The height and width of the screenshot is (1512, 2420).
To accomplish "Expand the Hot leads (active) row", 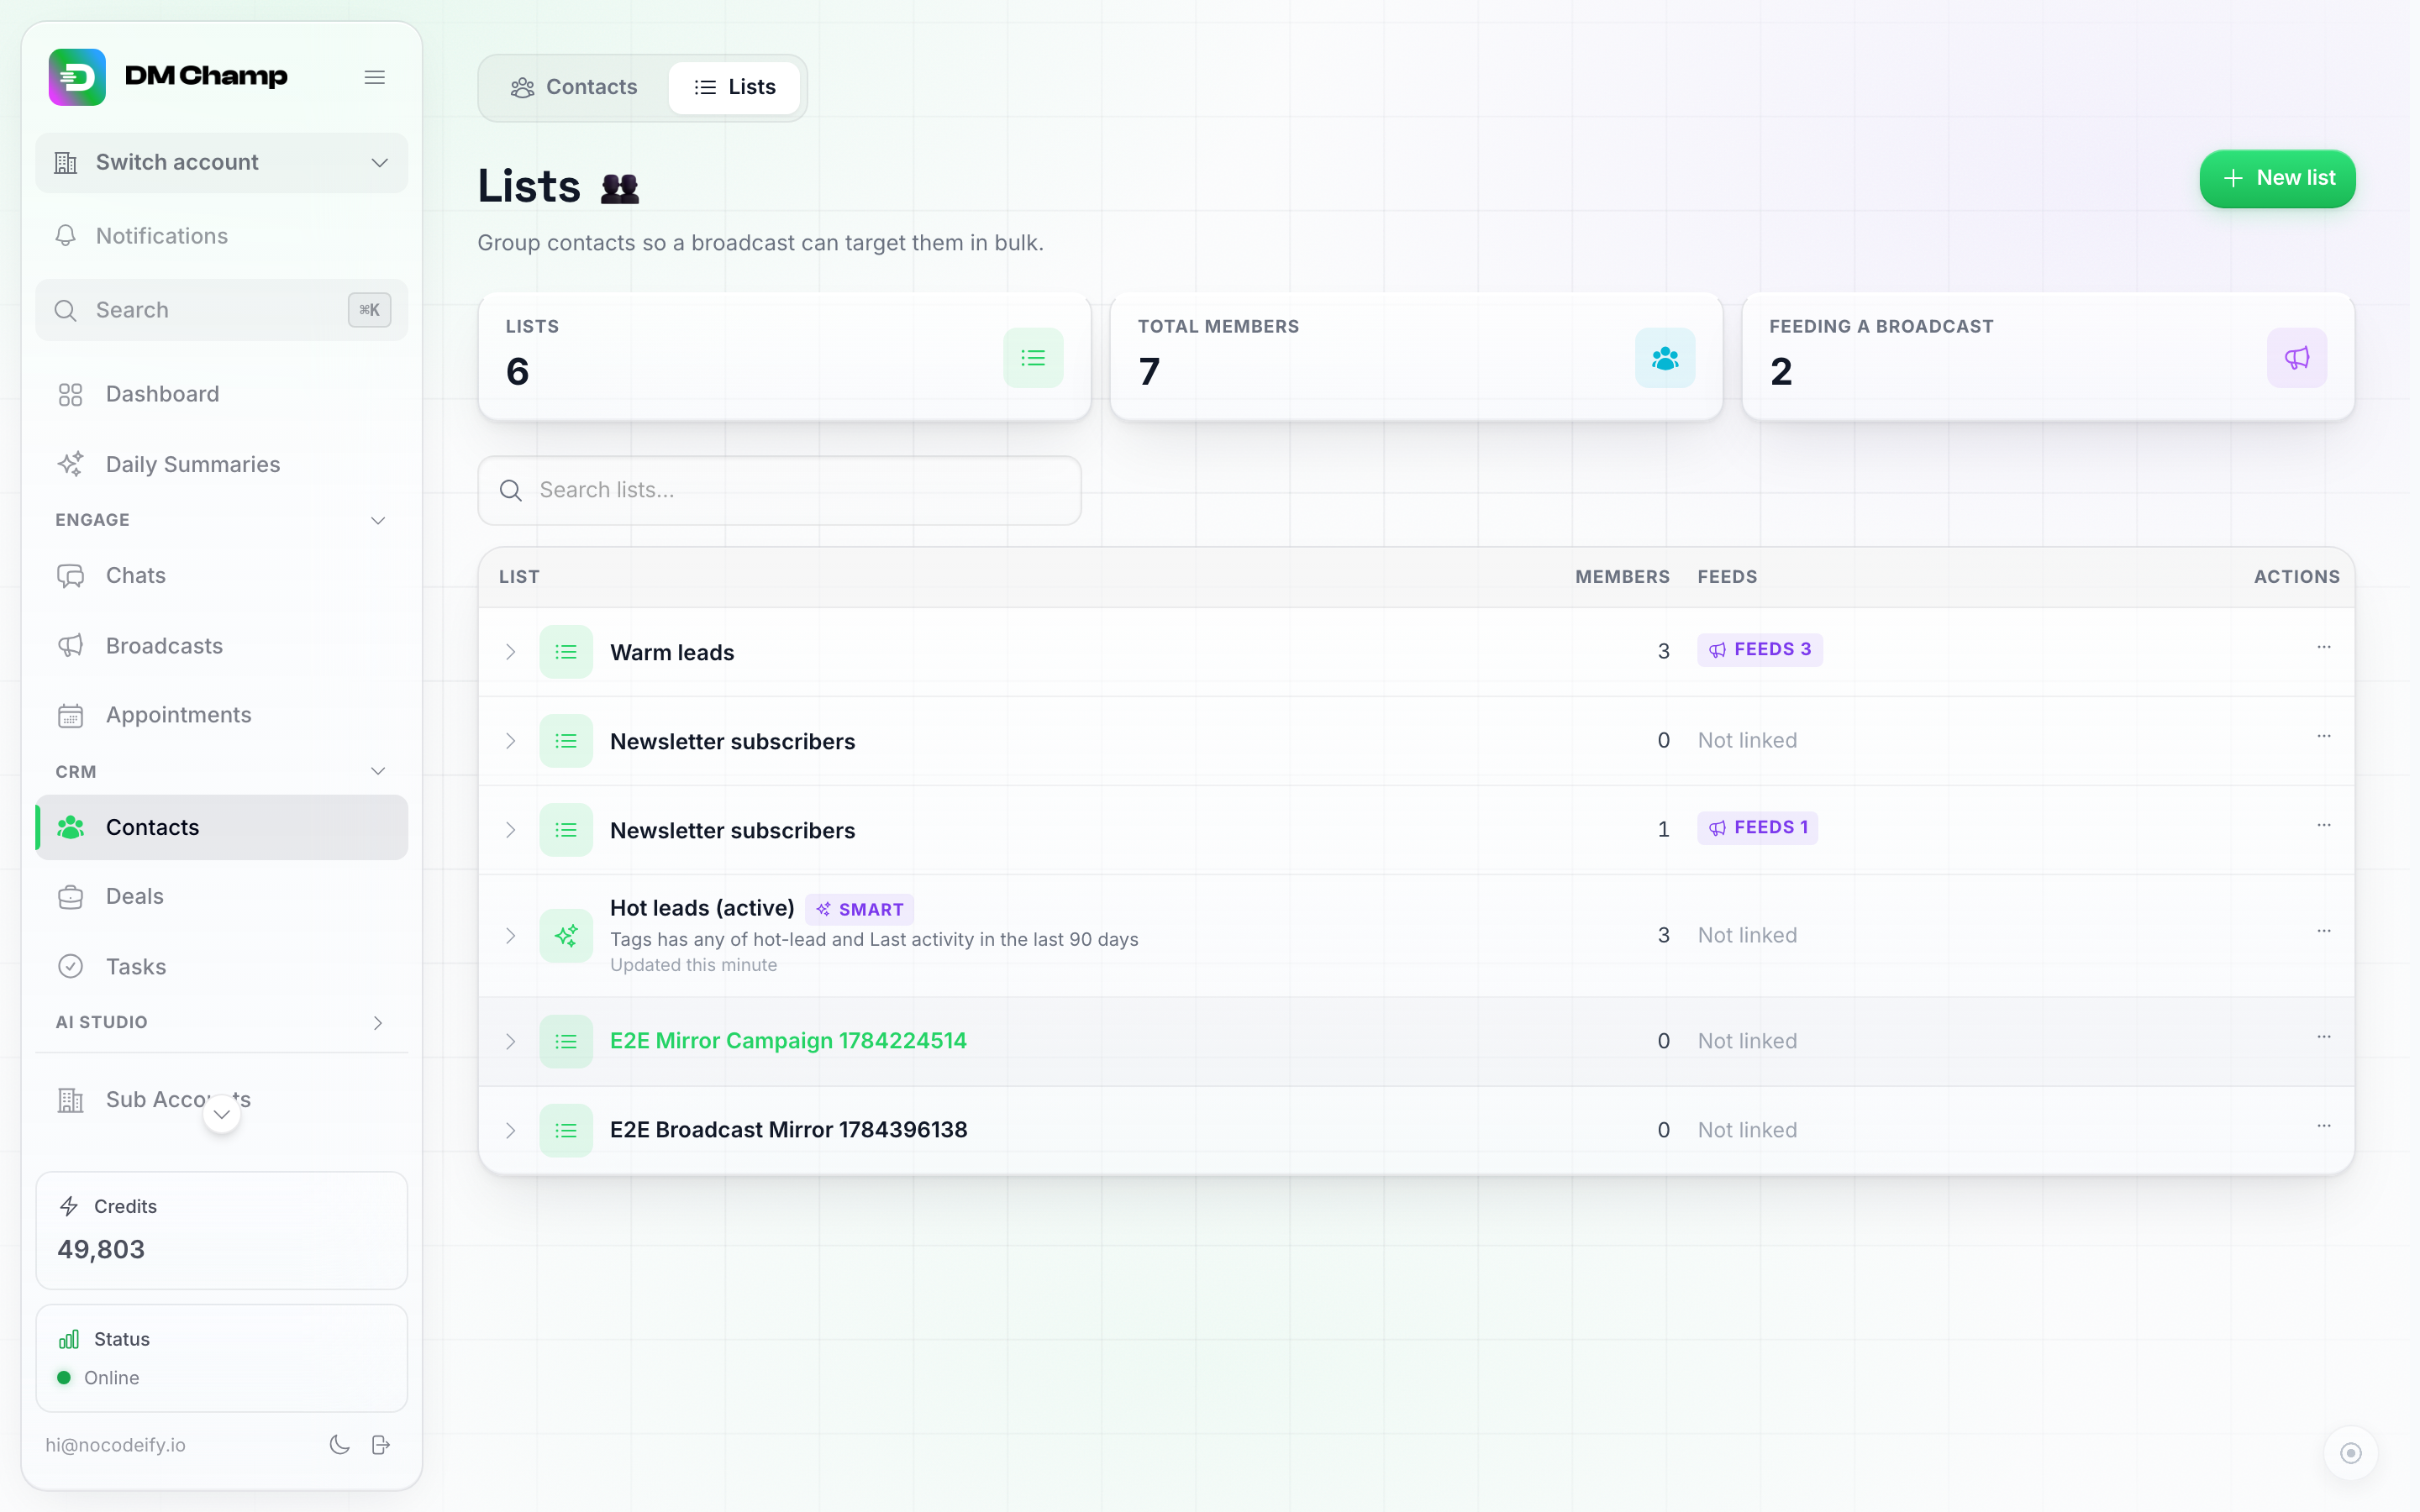I will (x=511, y=936).
